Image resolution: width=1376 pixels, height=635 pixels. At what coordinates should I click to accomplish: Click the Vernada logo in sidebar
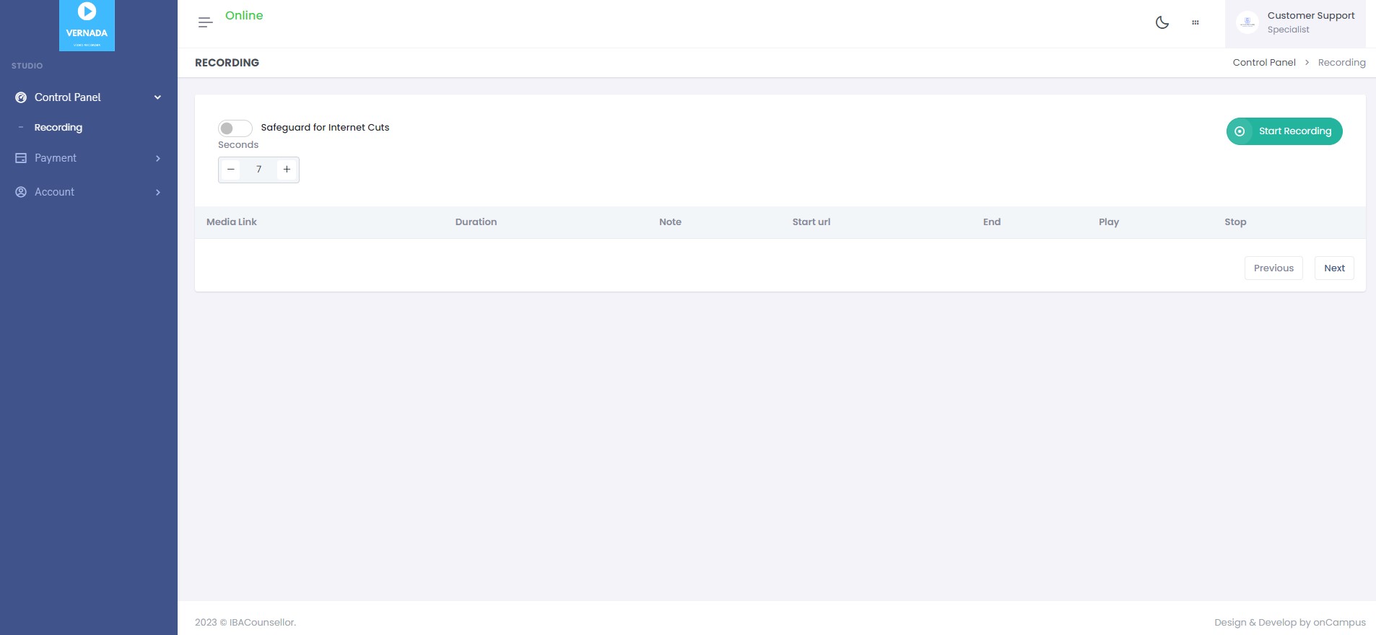(x=87, y=25)
